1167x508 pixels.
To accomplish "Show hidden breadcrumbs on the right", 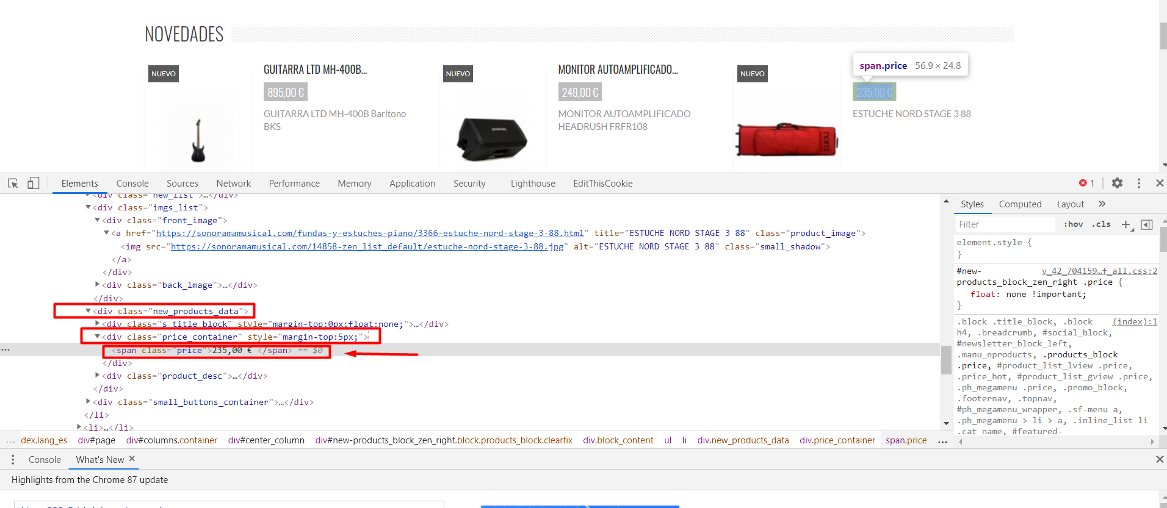I will [942, 440].
